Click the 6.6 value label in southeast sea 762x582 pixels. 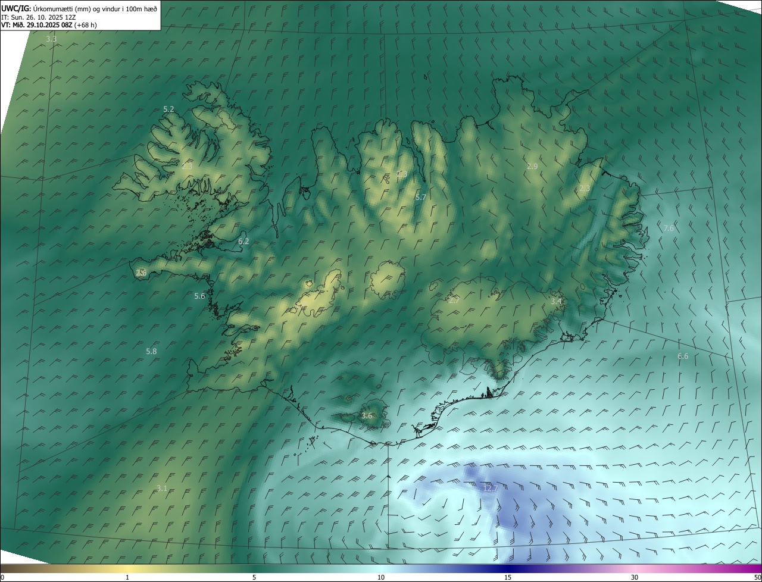[683, 356]
